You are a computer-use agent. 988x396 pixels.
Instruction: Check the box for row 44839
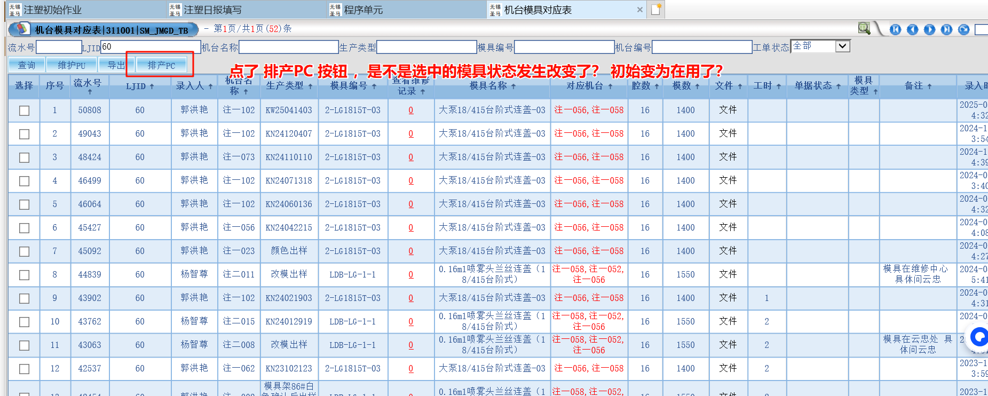[x=24, y=275]
